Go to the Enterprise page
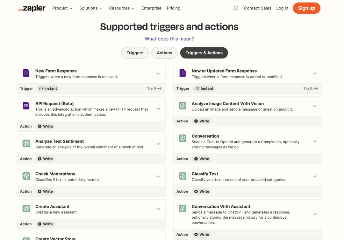Image resolution: width=344 pixels, height=240 pixels. [x=151, y=8]
